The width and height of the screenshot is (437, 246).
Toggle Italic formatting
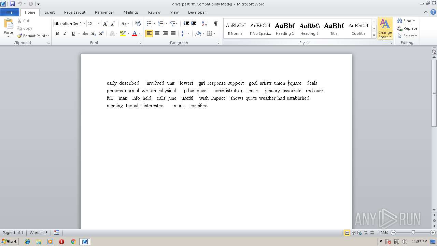(x=65, y=33)
